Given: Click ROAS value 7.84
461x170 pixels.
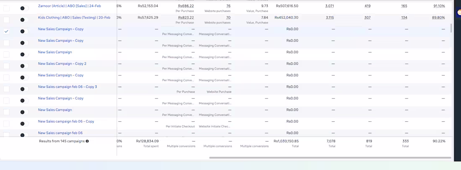Looking at the screenshot, I should coord(264,18).
